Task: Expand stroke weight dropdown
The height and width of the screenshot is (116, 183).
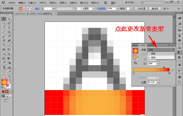Action: coord(53,9)
